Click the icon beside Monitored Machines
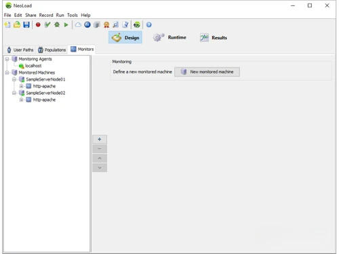339x254 pixels. 15,72
